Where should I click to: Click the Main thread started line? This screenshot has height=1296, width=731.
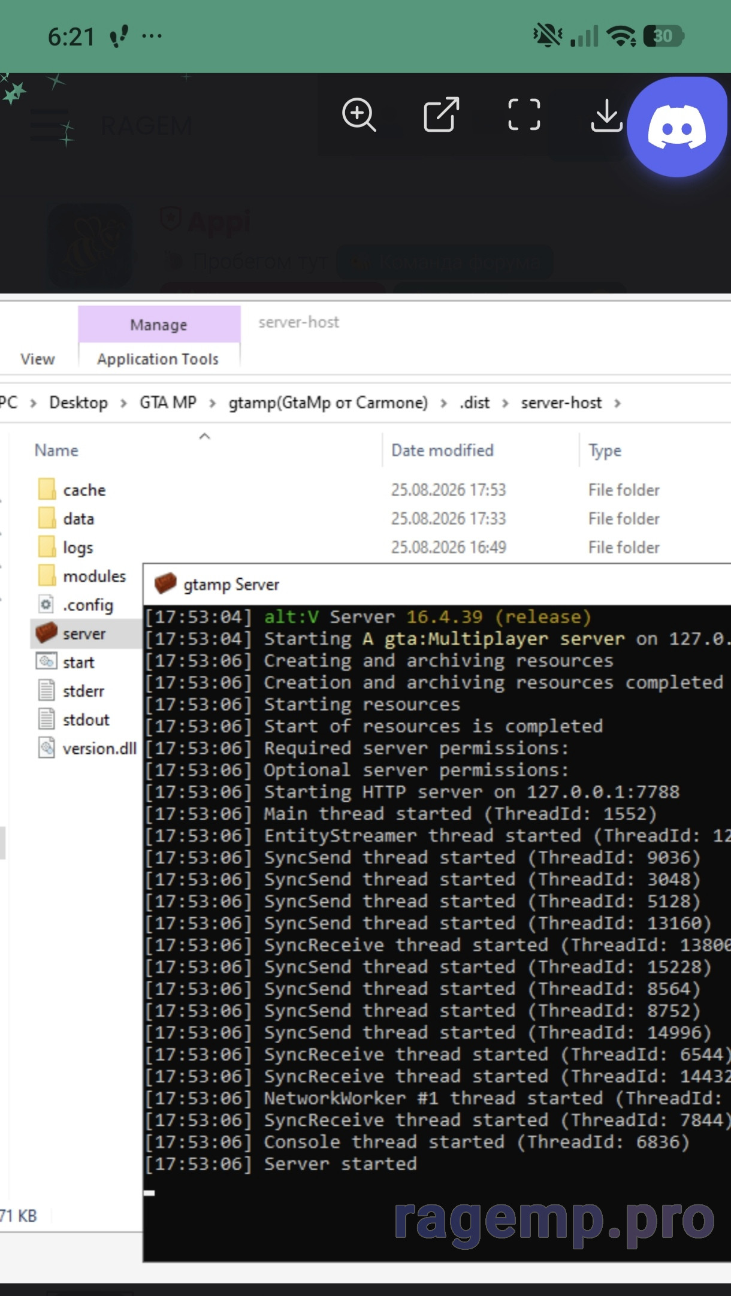(401, 814)
